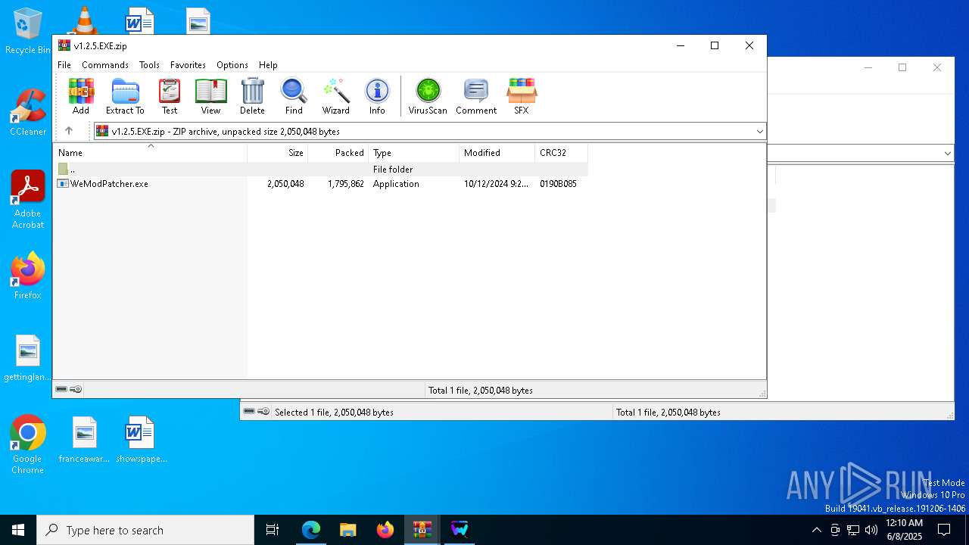Open the Options menu
Screen dimensions: 969x545
point(232,65)
